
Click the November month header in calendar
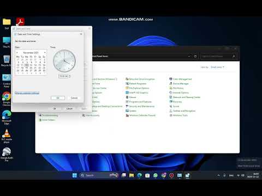pos(31,53)
